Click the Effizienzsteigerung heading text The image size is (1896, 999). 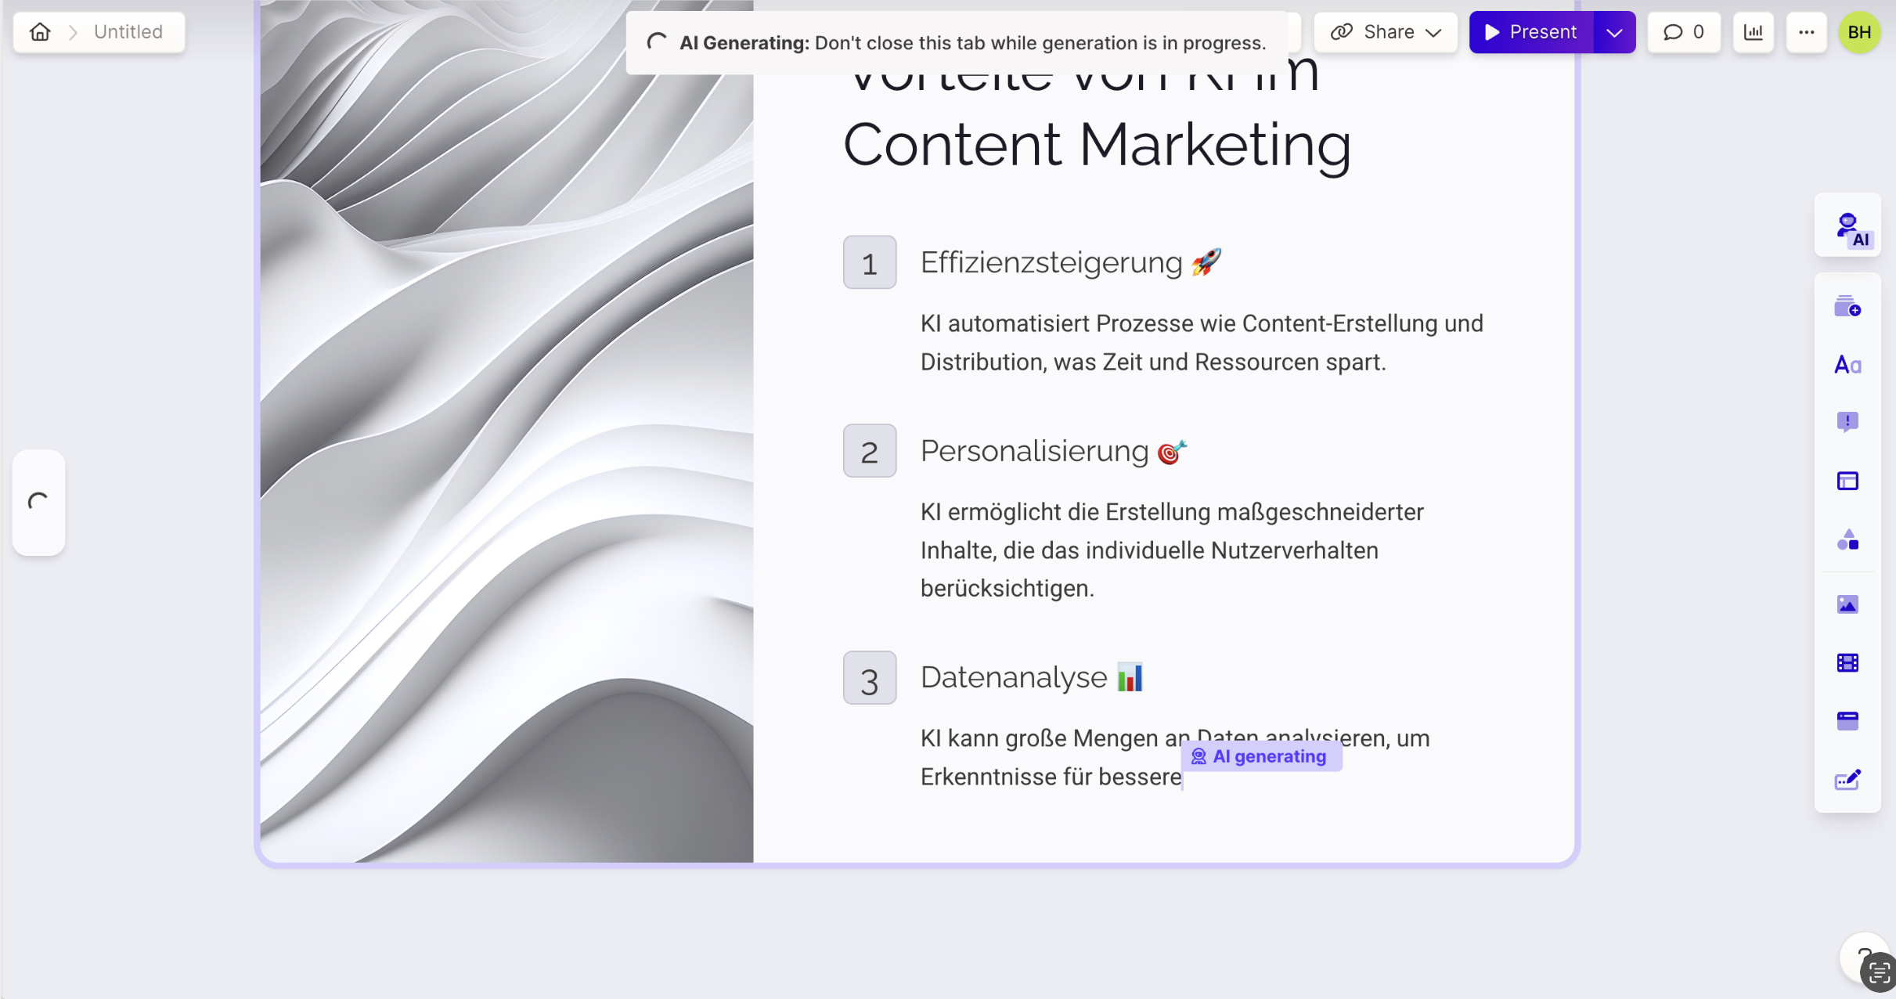pyautogui.click(x=1051, y=263)
